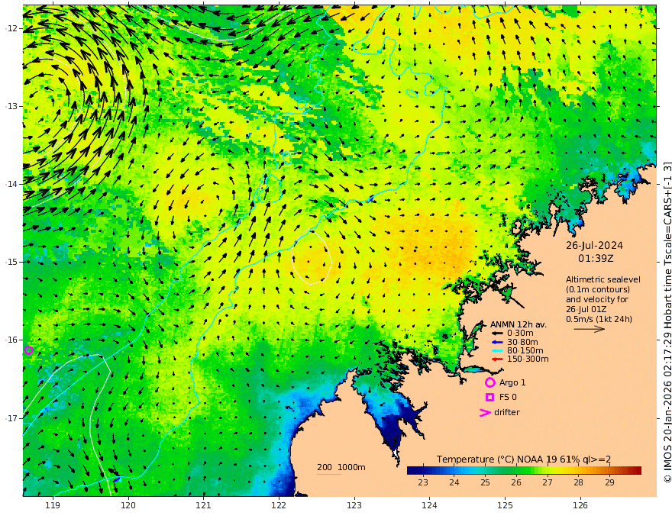Click the IMOS copyright text on right edge
This screenshot has width=672, height=519.
pos(667,321)
